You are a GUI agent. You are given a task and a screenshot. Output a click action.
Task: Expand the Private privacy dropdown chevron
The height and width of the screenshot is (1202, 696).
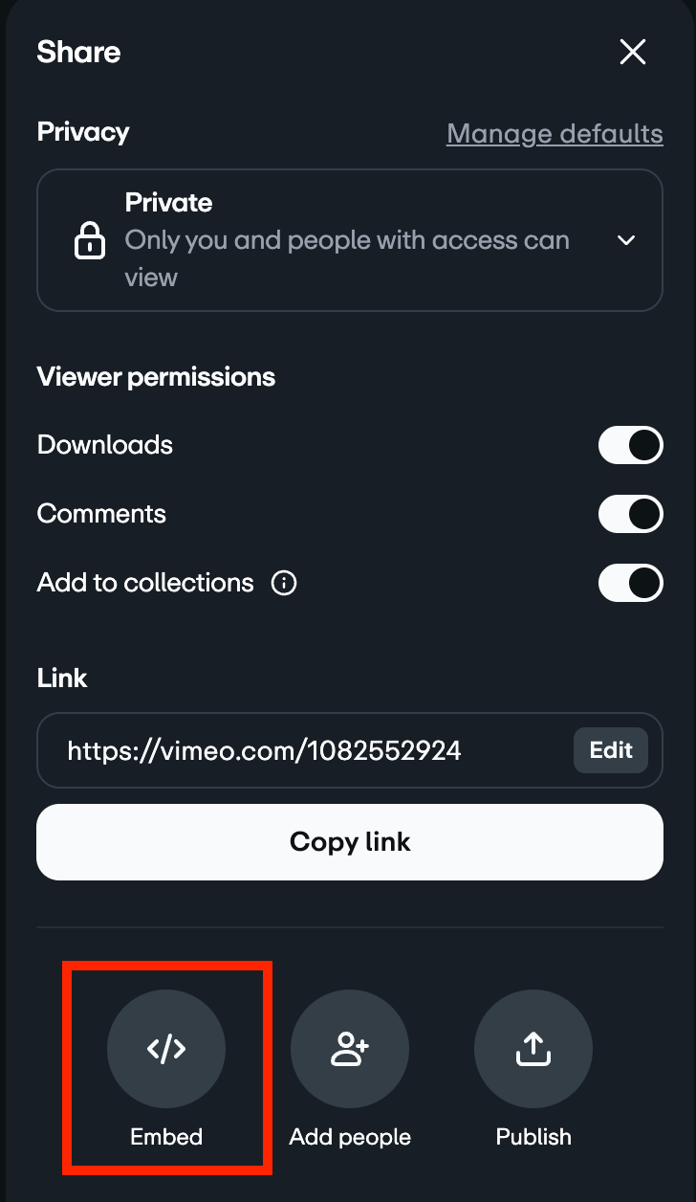coord(626,240)
